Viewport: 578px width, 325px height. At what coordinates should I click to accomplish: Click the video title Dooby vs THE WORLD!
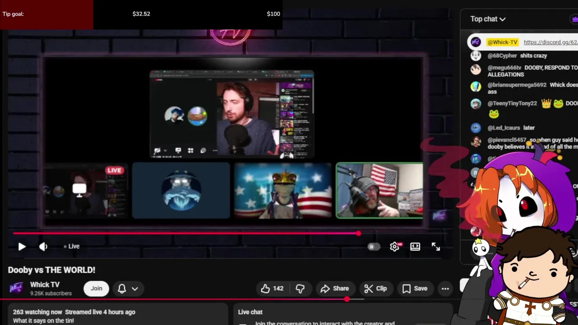point(51,270)
